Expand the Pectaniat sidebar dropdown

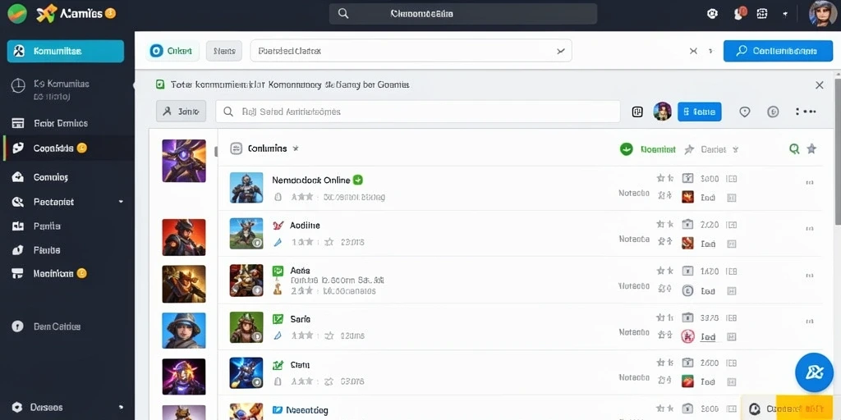tap(121, 202)
